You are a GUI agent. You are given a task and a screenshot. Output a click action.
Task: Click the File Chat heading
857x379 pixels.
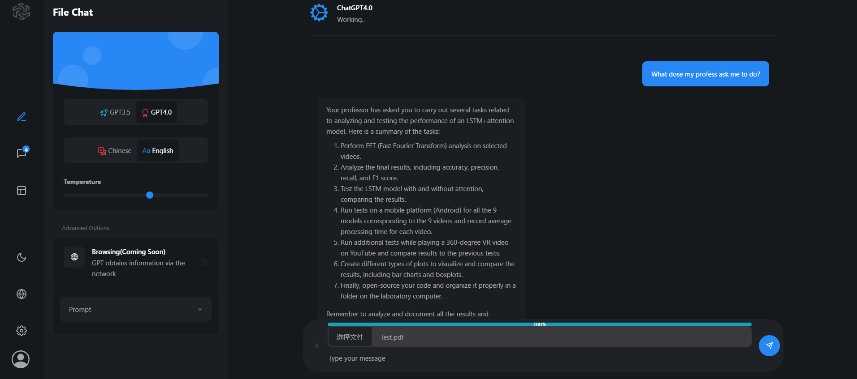tap(73, 13)
